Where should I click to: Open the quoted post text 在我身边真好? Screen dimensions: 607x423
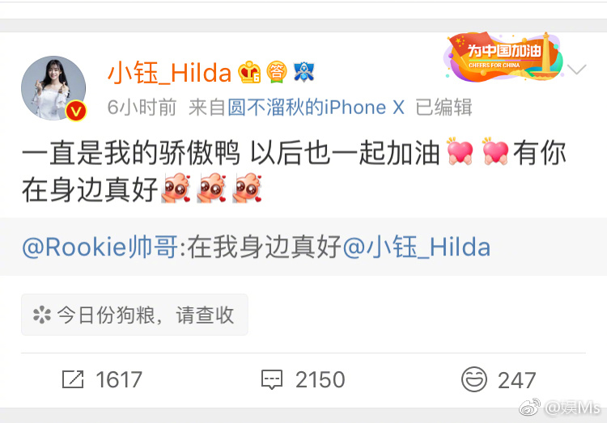pos(265,247)
